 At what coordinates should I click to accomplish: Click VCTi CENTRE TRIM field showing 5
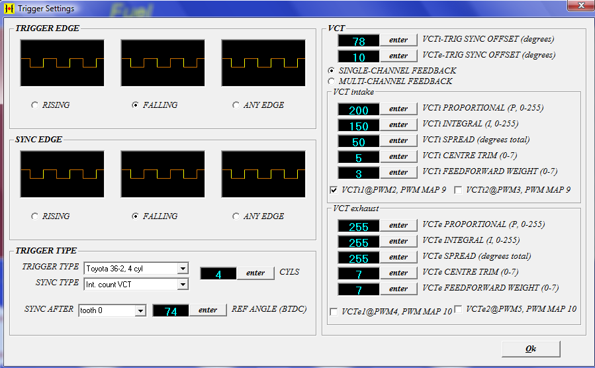tap(359, 157)
